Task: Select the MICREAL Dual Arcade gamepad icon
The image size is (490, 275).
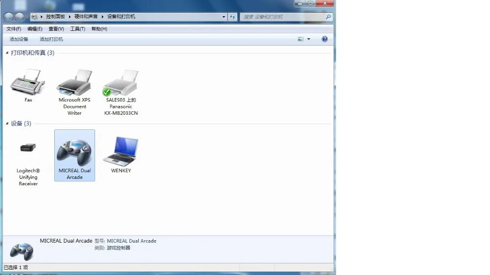Action: pos(74,152)
